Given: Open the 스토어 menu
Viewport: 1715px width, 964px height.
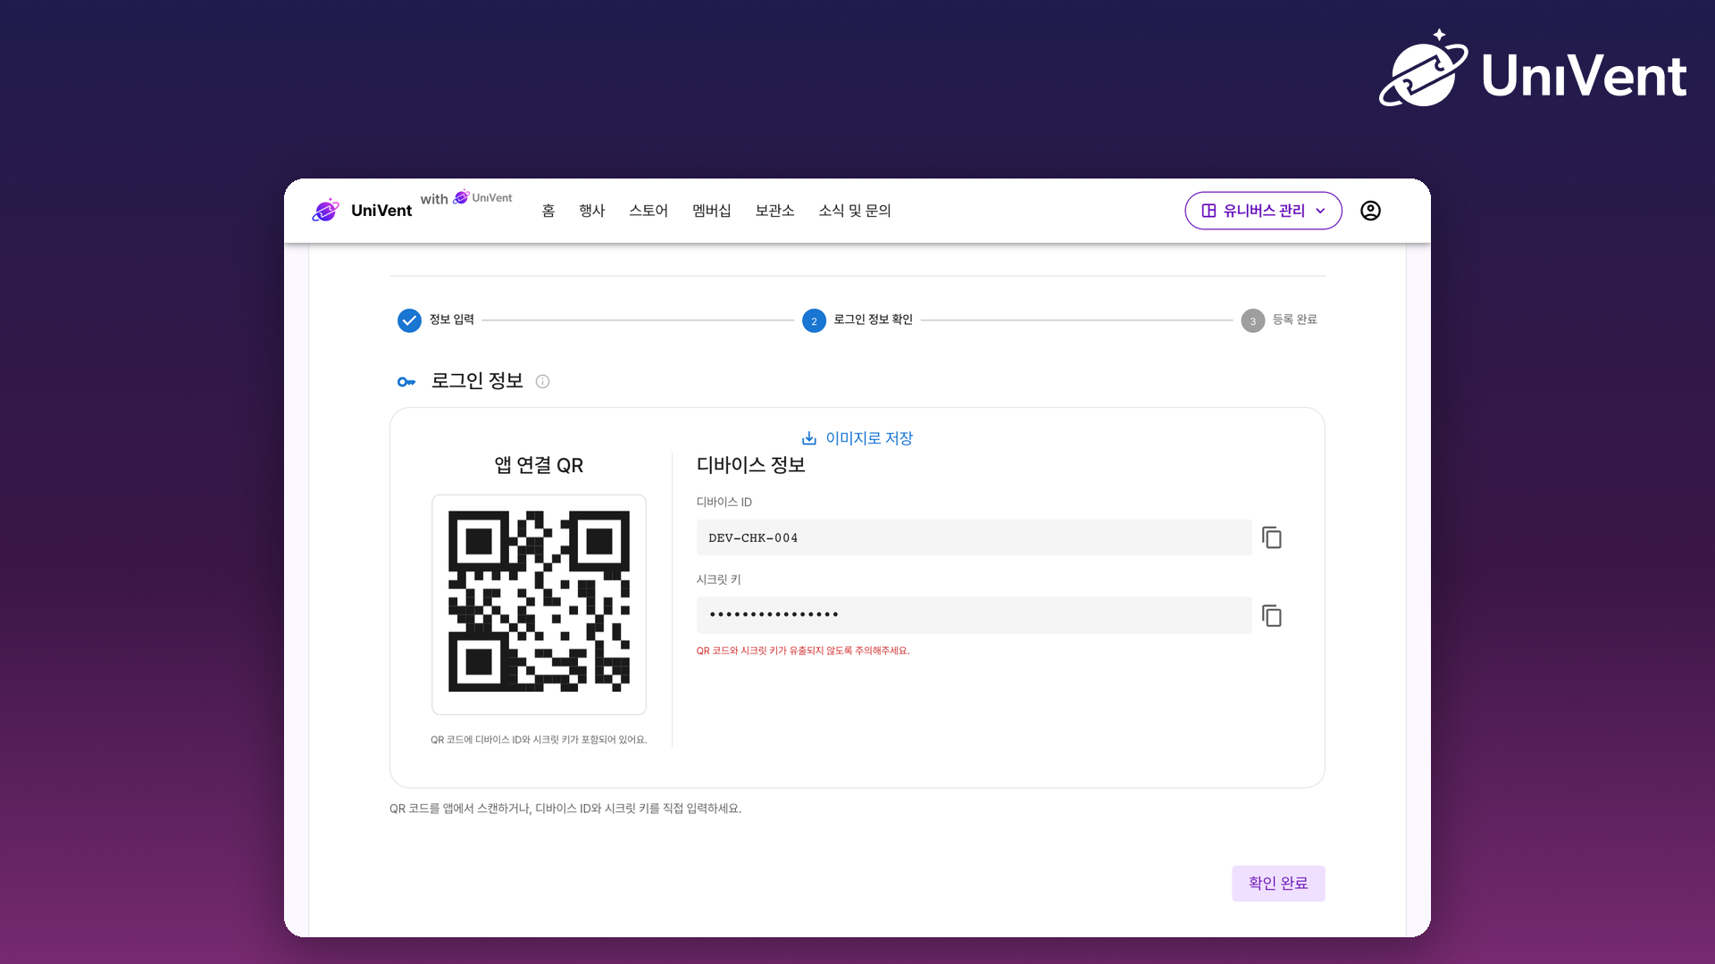Looking at the screenshot, I should pos(648,211).
